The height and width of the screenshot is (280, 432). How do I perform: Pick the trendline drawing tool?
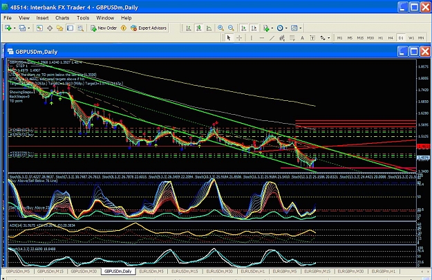point(272,38)
